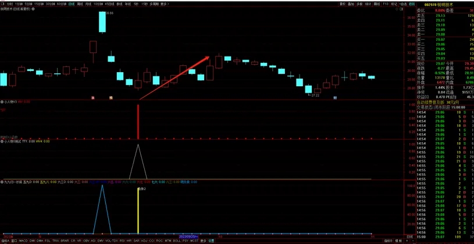474x244 pixels.
Task: Click the tall red signal bar in indicator pane
Action: [138, 122]
